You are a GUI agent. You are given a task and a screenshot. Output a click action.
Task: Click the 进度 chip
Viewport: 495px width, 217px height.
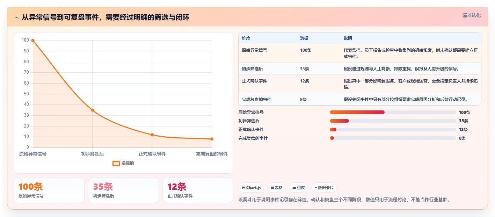coord(299,188)
